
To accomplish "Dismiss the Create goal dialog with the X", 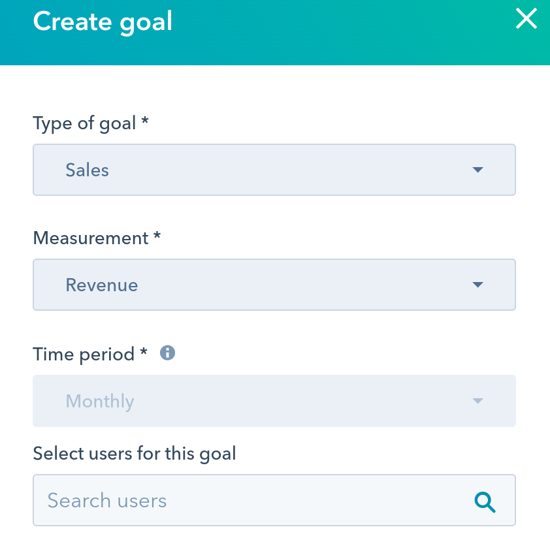I will pos(526,19).
